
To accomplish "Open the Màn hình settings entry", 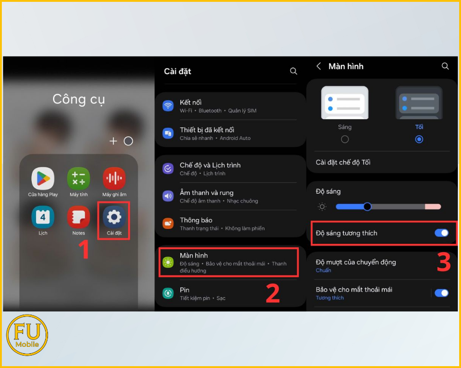I will (x=228, y=262).
